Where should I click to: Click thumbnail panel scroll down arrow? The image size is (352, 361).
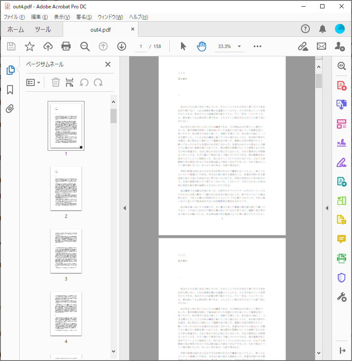point(113,351)
